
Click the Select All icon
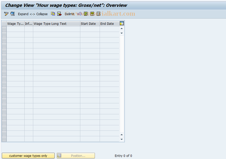click(86, 14)
